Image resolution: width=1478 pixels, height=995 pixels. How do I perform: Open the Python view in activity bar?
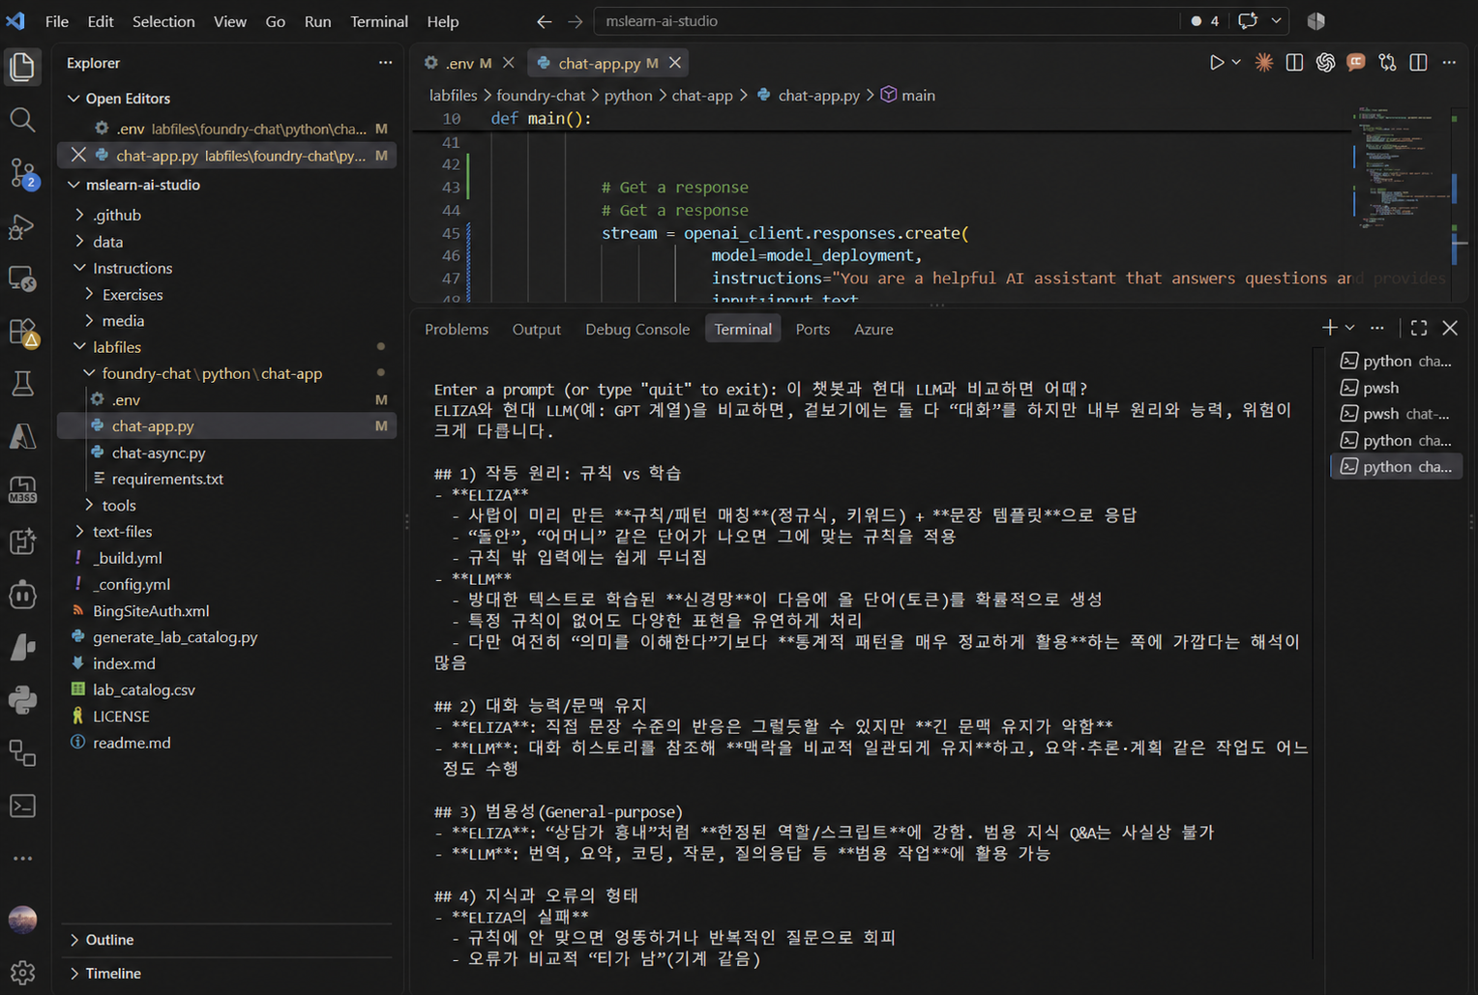coord(22,700)
